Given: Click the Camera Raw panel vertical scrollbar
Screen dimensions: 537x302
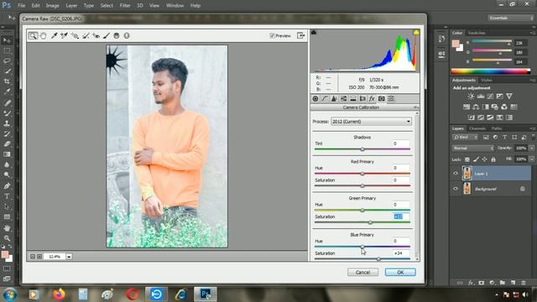Looking at the screenshot, I should coord(417,186).
